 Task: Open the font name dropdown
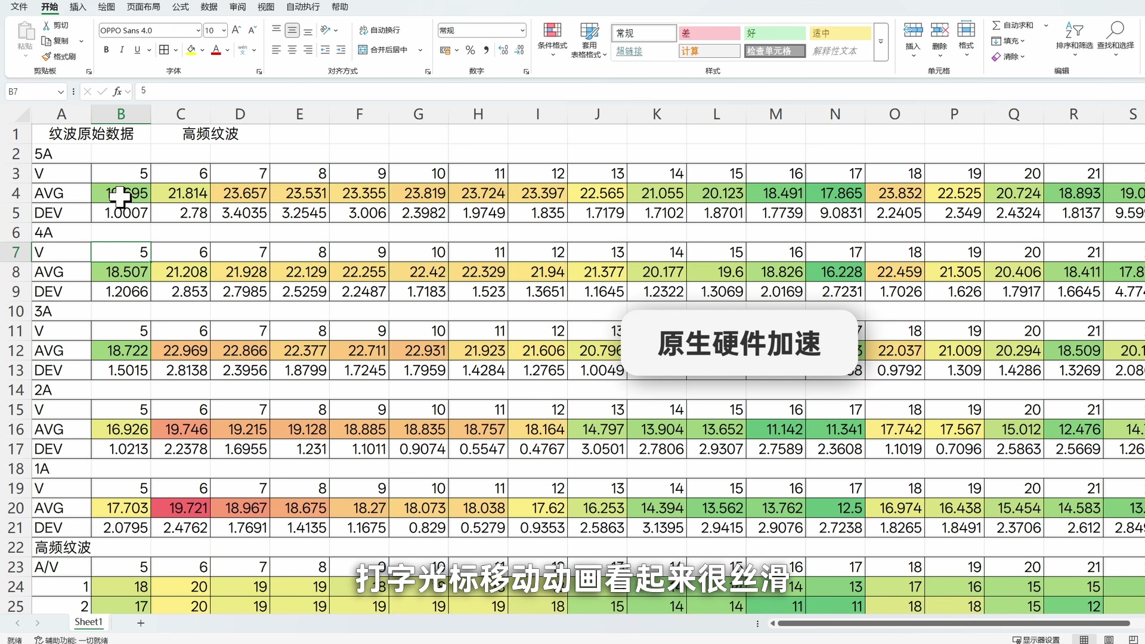[198, 30]
